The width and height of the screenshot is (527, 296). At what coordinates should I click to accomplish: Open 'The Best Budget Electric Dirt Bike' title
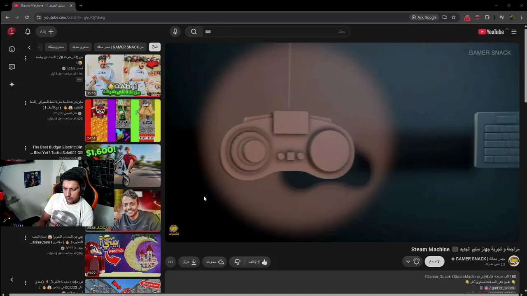pos(57,150)
